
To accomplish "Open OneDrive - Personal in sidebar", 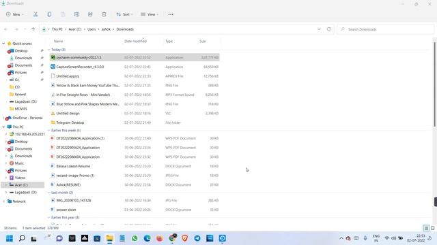I will [x=27, y=118].
